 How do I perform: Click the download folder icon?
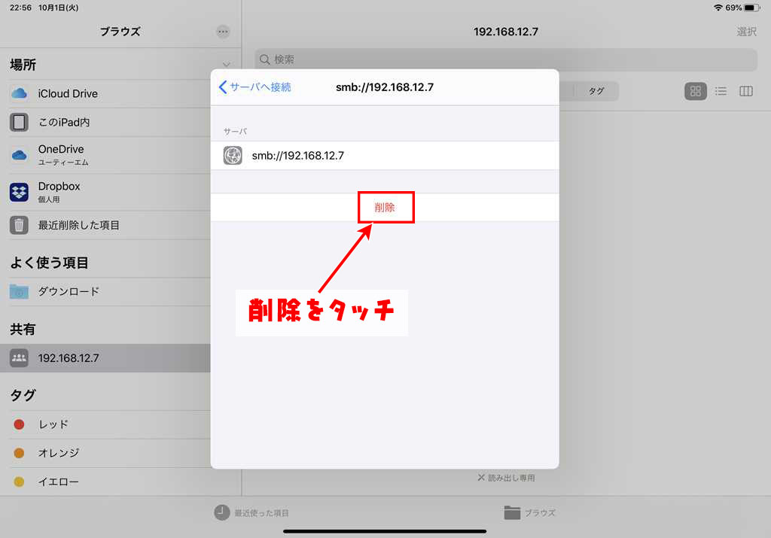[19, 291]
